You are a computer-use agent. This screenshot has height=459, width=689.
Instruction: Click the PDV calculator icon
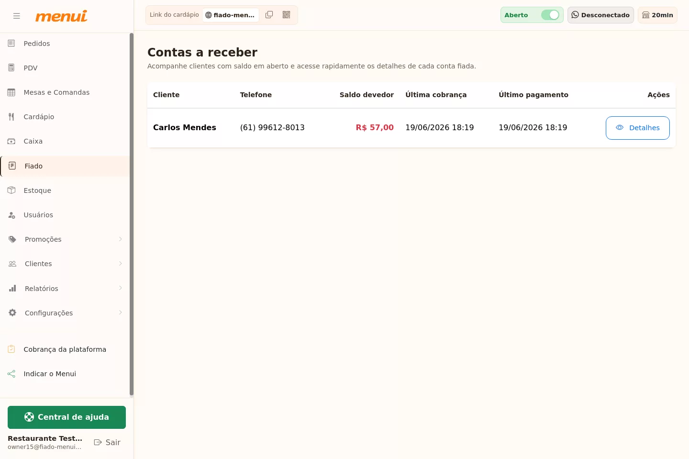(11, 67)
